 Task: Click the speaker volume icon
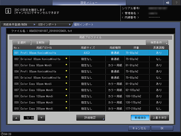click(x=168, y=2)
